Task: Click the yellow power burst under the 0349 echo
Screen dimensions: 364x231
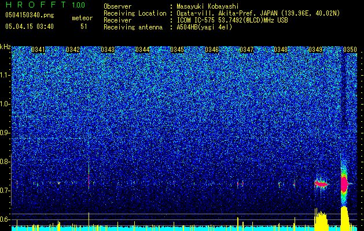Action: [321, 219]
